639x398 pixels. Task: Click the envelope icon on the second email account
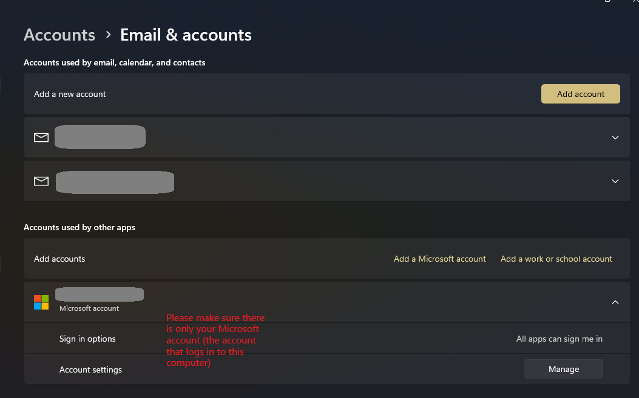point(41,181)
